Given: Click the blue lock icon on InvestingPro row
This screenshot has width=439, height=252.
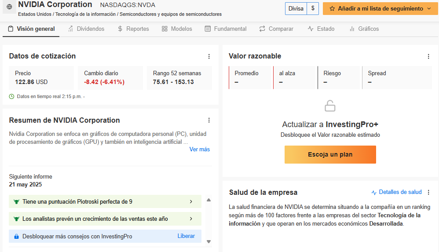Looking at the screenshot, I should pyautogui.click(x=17, y=236).
